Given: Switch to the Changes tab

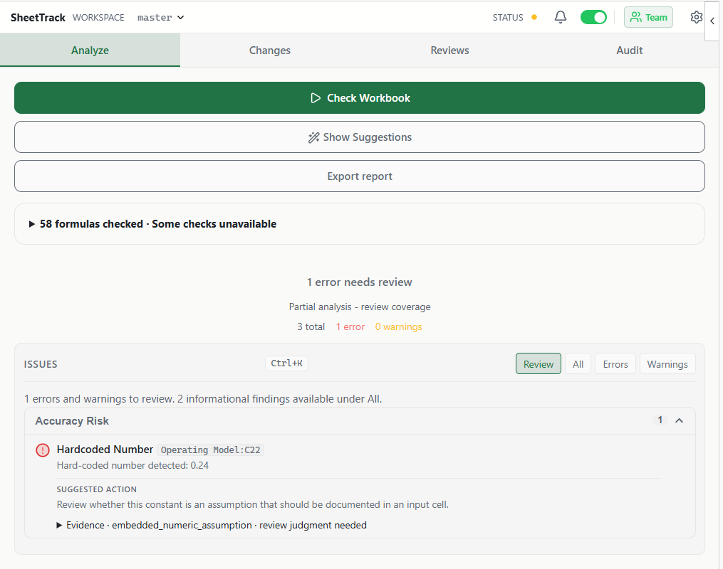Looking at the screenshot, I should click(270, 50).
